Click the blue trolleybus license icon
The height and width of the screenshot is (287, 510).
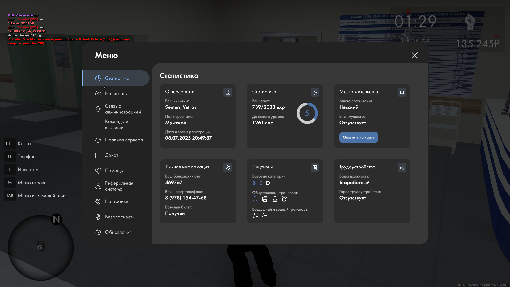tap(255, 199)
